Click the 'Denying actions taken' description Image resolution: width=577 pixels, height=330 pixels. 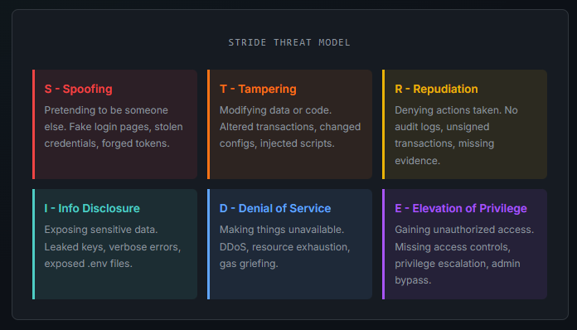(x=456, y=135)
